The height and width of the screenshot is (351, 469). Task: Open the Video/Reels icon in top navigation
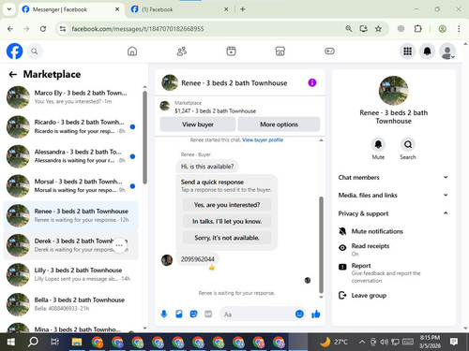(x=231, y=51)
